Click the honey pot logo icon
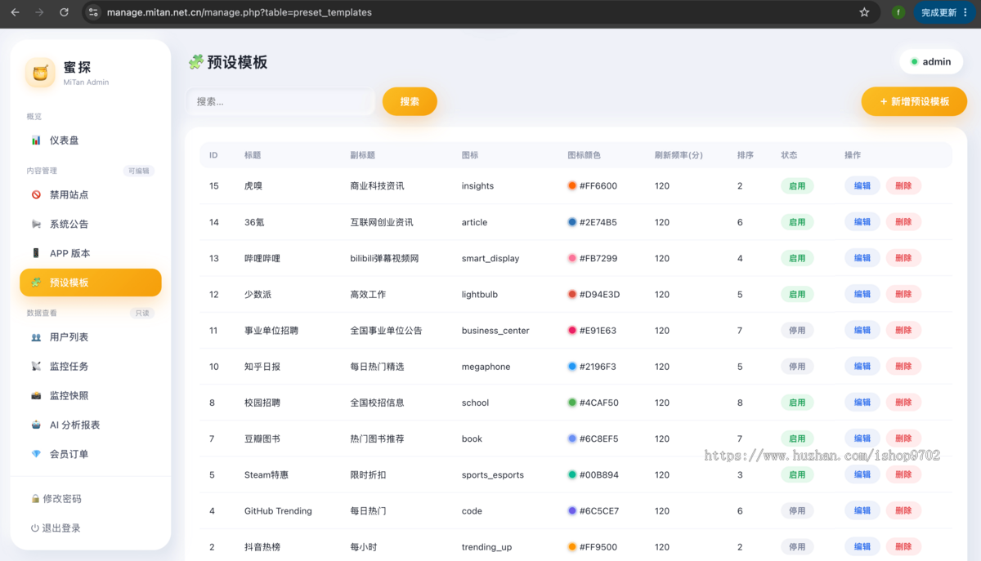The height and width of the screenshot is (561, 981). click(40, 73)
